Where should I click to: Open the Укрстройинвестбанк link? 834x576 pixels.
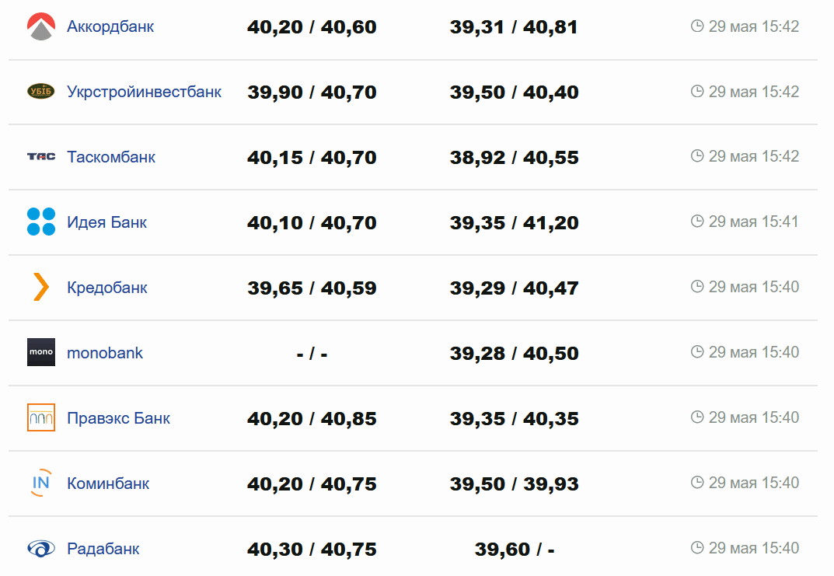pos(144,92)
